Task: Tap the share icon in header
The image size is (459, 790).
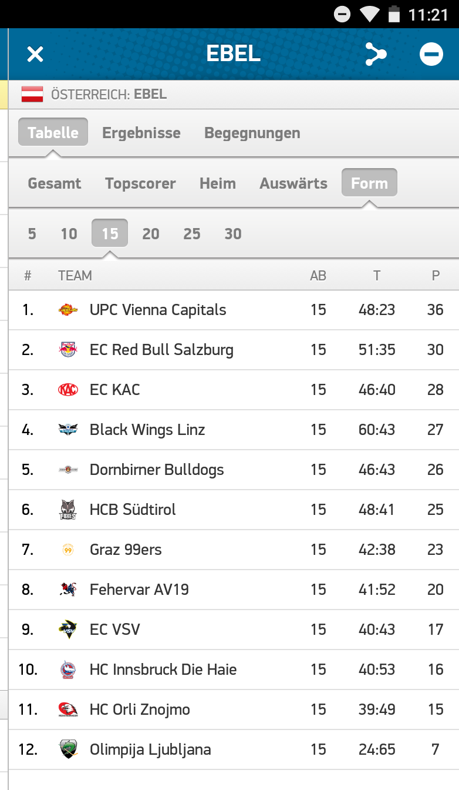Action: pyautogui.click(x=375, y=54)
